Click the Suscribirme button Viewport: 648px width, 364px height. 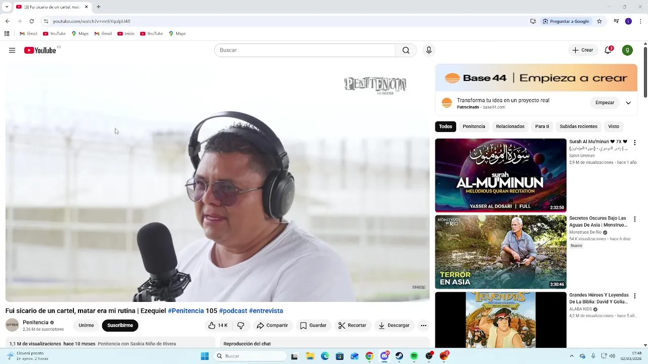120,326
